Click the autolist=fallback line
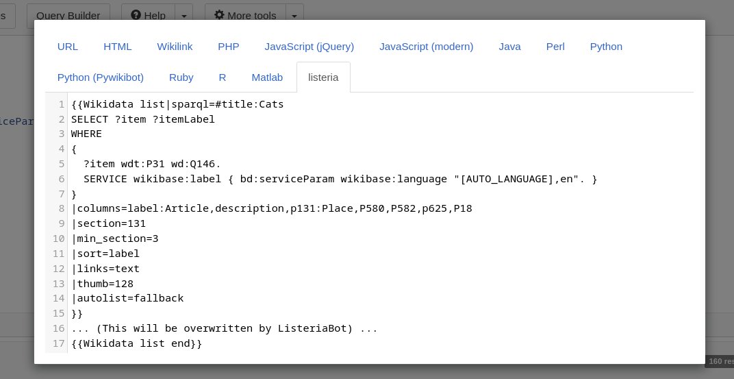Image resolution: width=734 pixels, height=379 pixels. click(x=127, y=298)
